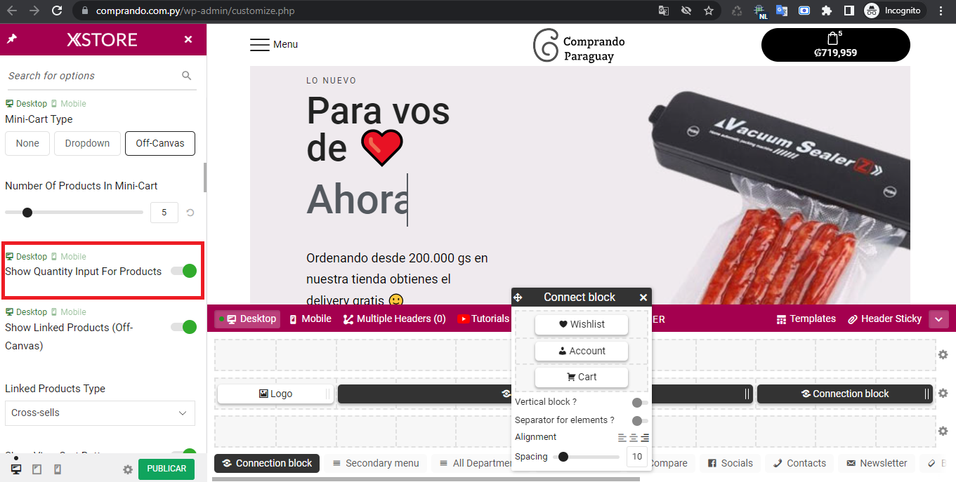Viewport: 956px width, 482px height.
Task: Select the right Connection block in header row
Action: (846, 394)
